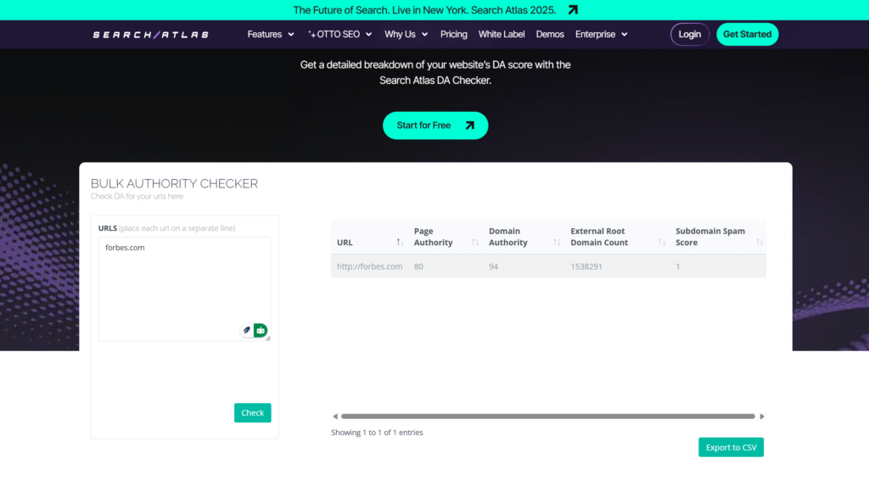The width and height of the screenshot is (869, 503).
Task: Click the 'Showing 1 to 1 of 1 entries' text
Action: [x=377, y=433]
